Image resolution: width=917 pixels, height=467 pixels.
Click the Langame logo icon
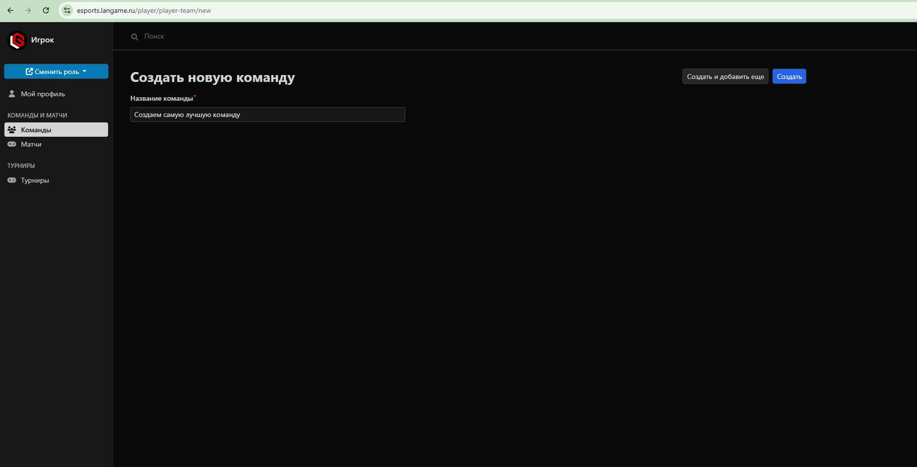(x=18, y=40)
